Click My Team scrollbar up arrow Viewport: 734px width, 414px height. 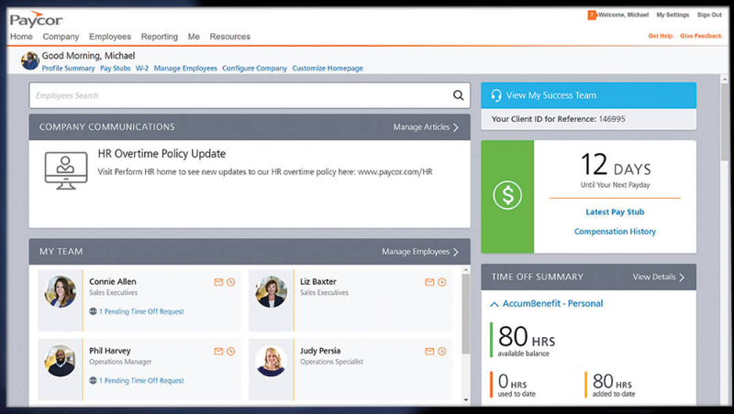coord(466,270)
